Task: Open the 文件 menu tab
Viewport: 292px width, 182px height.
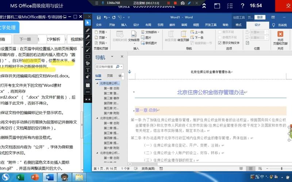Action: click(99, 25)
